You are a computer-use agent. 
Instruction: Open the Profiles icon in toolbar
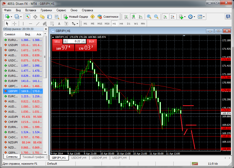click(x=17, y=17)
